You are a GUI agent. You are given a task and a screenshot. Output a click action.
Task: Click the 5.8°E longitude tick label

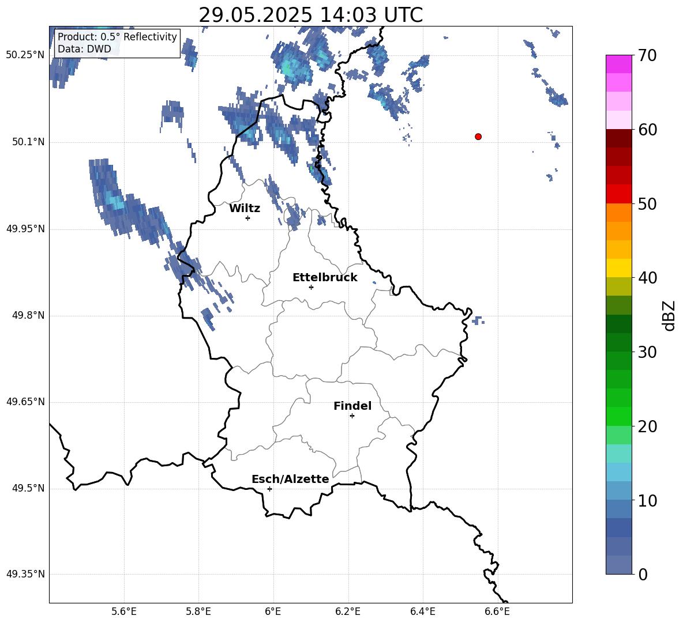pyautogui.click(x=198, y=611)
